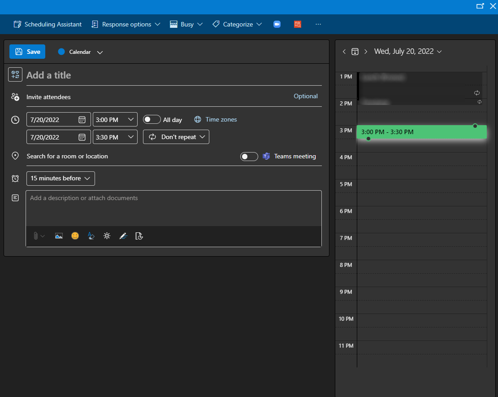Turn on the Teams meeting toggle

[249, 157]
